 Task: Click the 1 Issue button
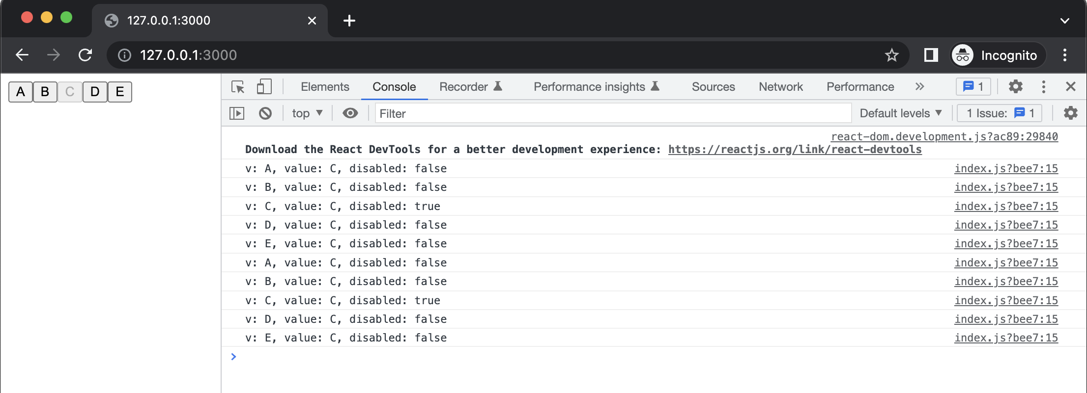tap(1000, 113)
